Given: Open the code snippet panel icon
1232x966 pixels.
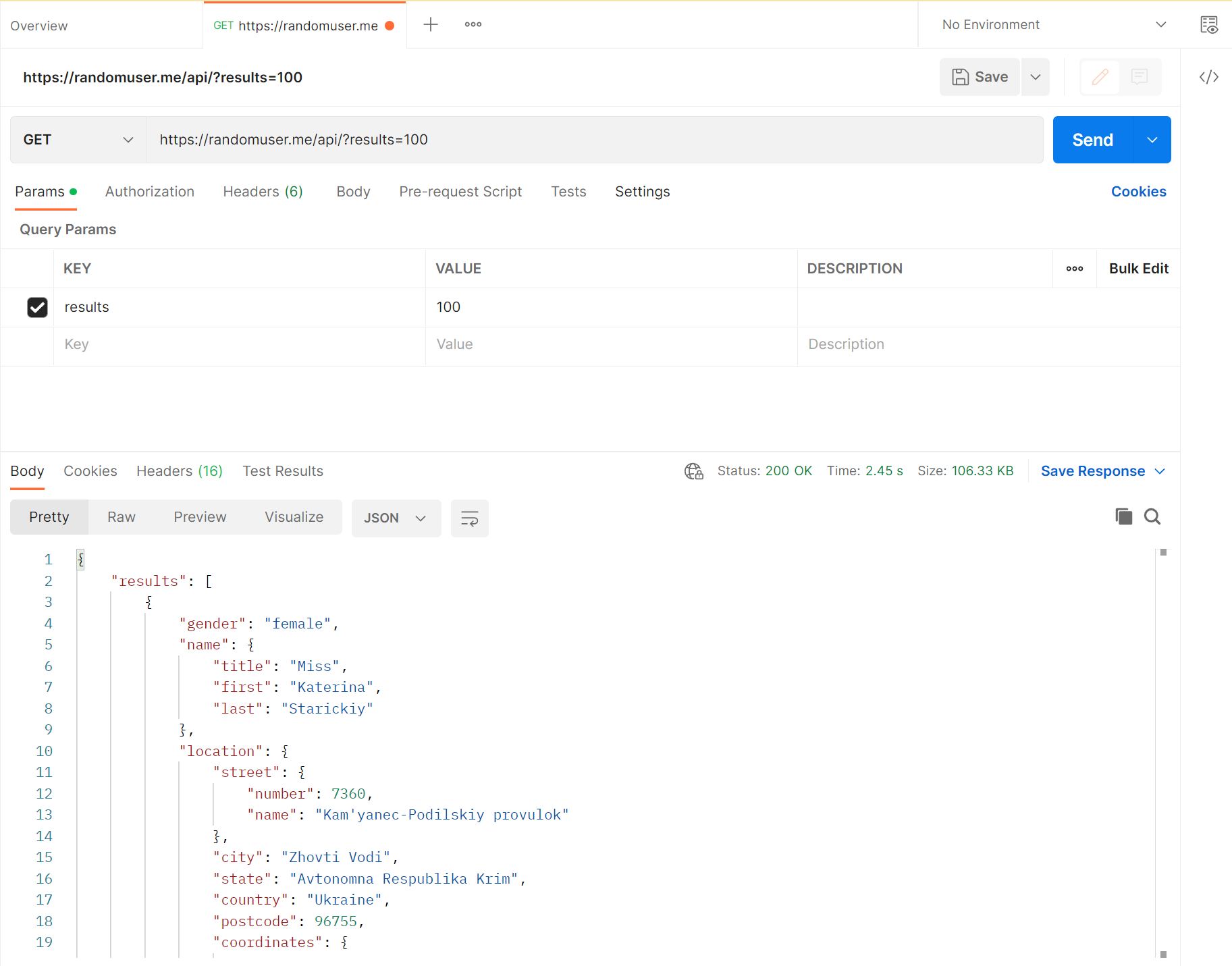Looking at the screenshot, I should [1208, 77].
